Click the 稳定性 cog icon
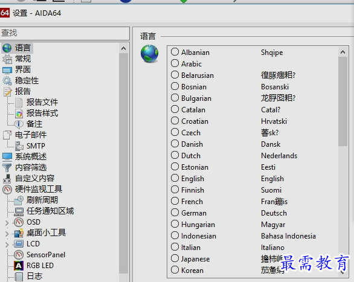This screenshot has height=282, width=354. pos(7,81)
